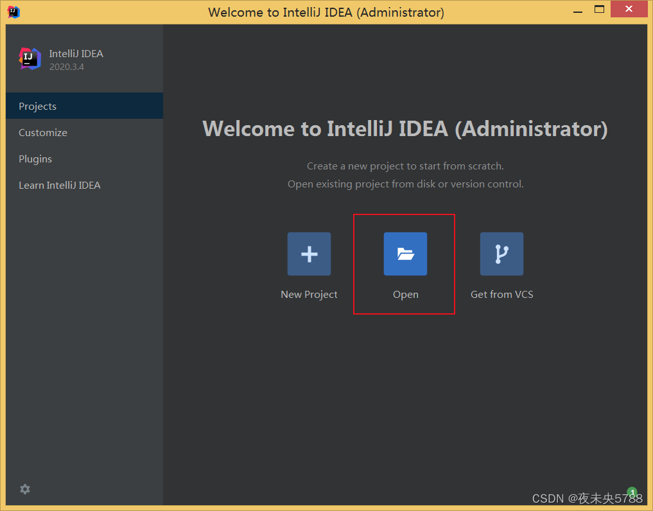Open the Plugins tab
This screenshot has width=653, height=511.
pyautogui.click(x=85, y=159)
